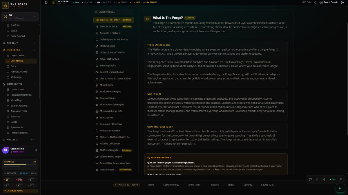
Task: Open Identity Engine manual page
Action: pyautogui.click(x=114, y=46)
